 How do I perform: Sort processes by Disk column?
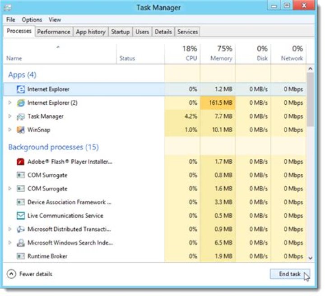pyautogui.click(x=253, y=54)
